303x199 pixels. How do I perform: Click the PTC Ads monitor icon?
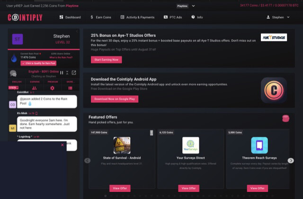166,17
